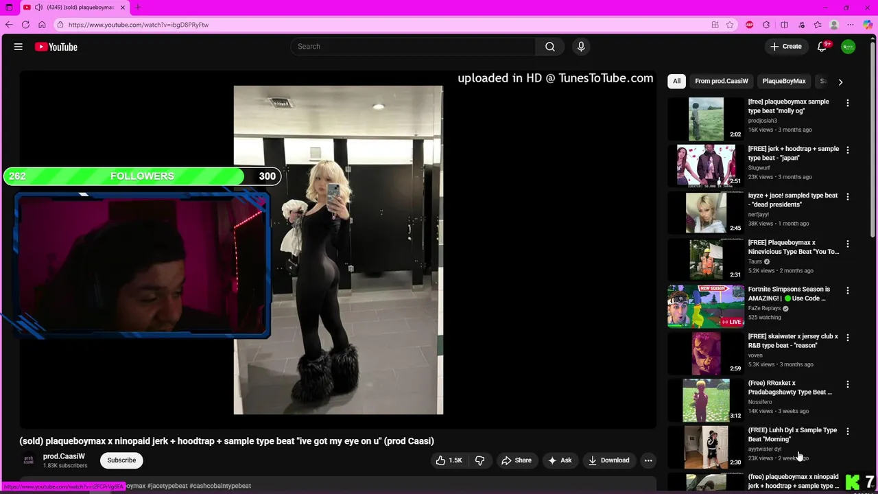Open the live Fortnite Simpsons thumbnail
The image size is (878, 494).
[706, 307]
